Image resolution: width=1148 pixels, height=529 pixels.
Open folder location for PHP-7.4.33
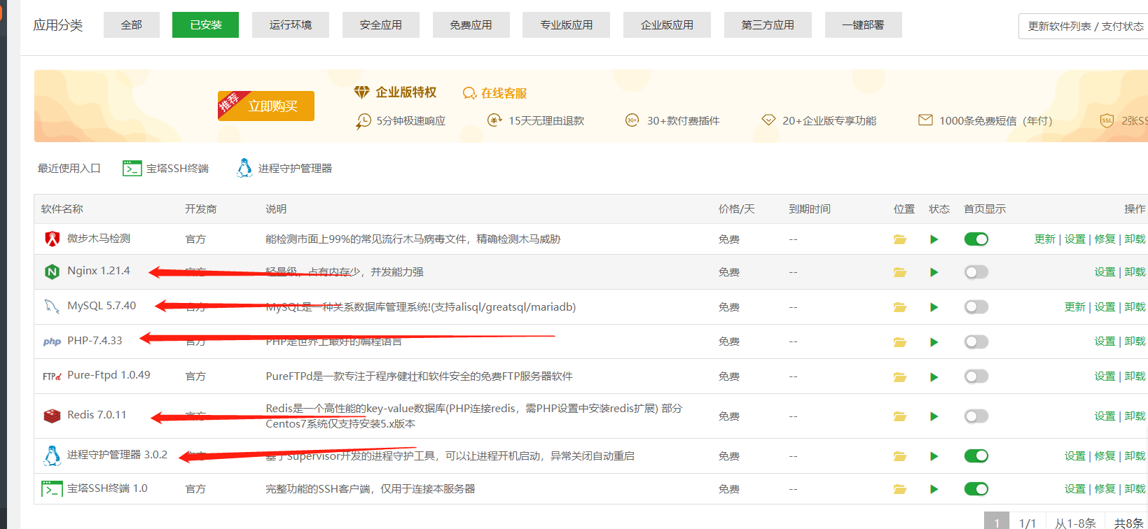click(900, 342)
